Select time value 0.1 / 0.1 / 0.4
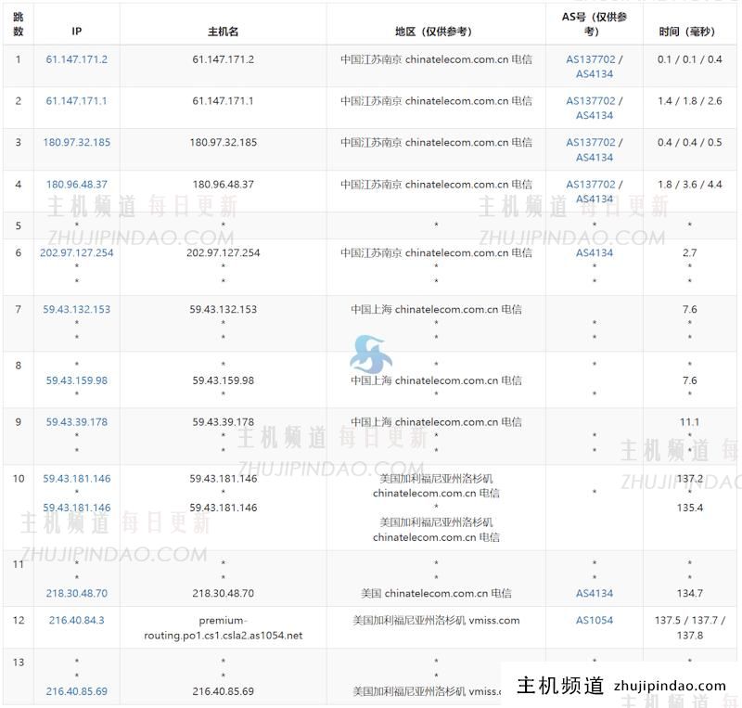Viewport: 742px width, 708px height. click(689, 59)
